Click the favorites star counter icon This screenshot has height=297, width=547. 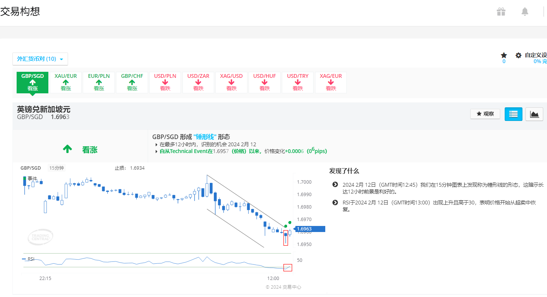(504, 55)
